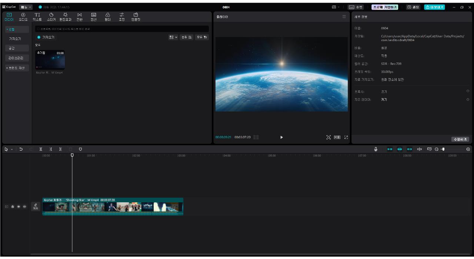The image size is (474, 259).
Task: Open the grid view mode dropdown
Action: [x=173, y=37]
